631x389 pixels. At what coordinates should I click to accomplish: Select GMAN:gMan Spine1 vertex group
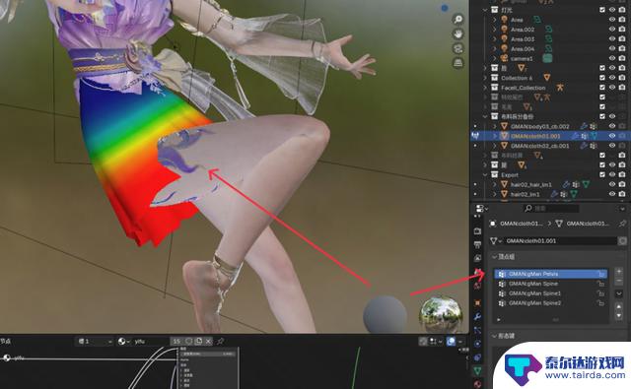click(x=550, y=293)
